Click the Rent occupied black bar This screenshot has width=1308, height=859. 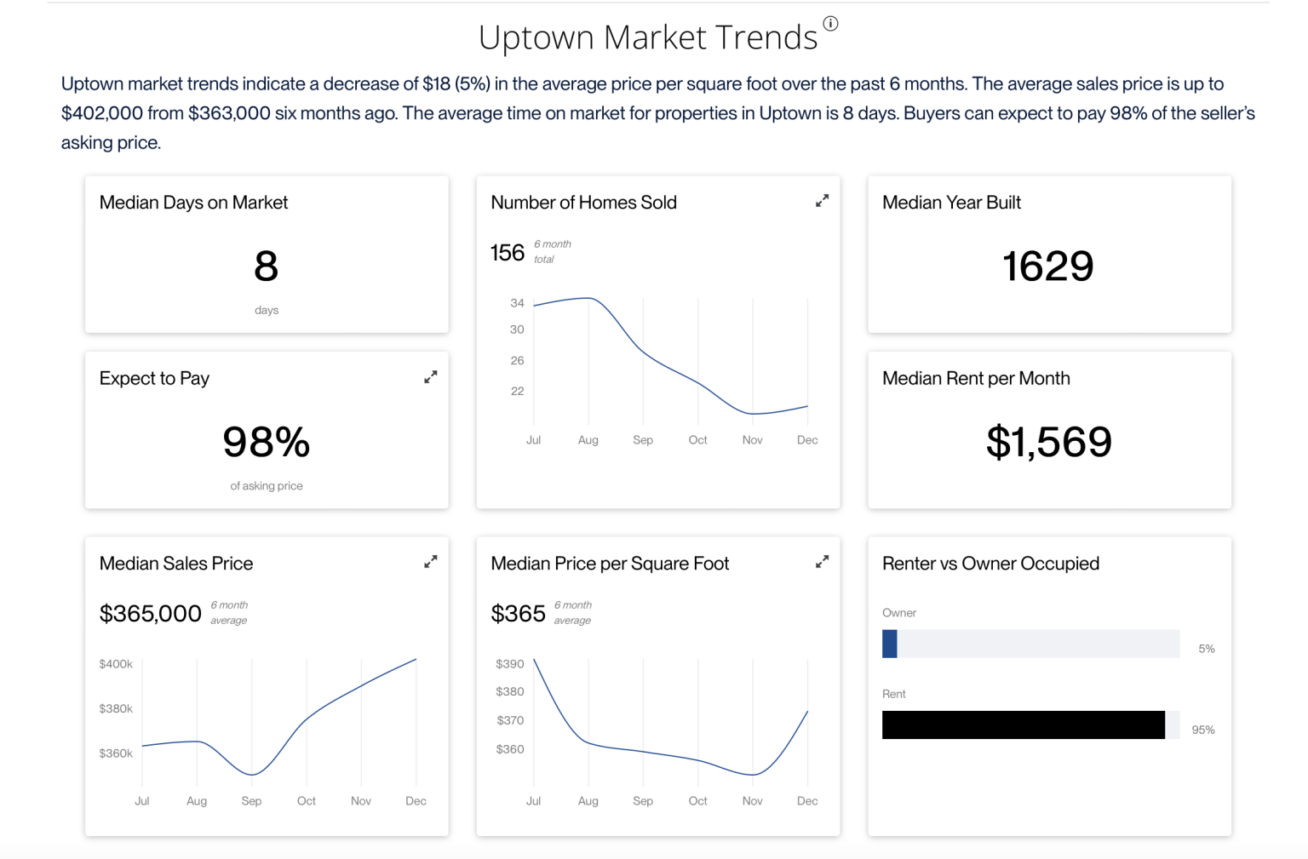1024,724
